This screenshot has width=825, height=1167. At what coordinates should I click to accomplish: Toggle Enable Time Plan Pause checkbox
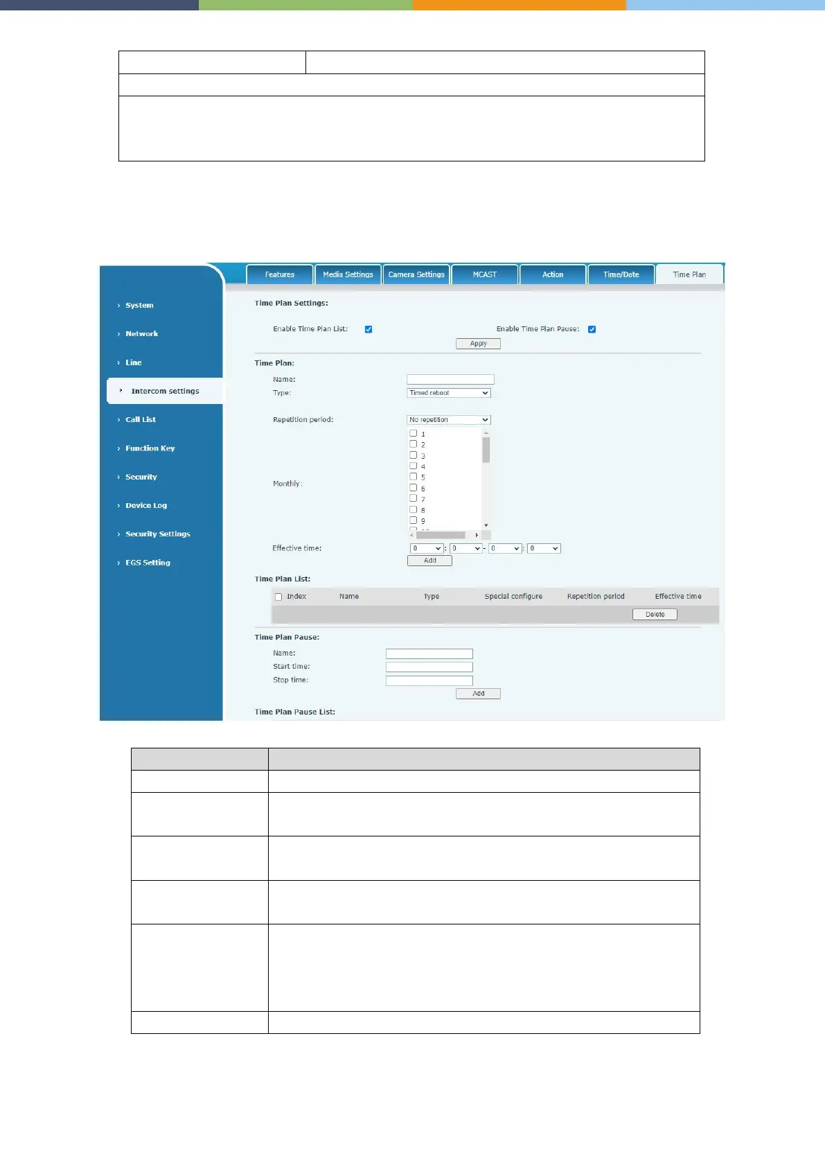coord(592,329)
